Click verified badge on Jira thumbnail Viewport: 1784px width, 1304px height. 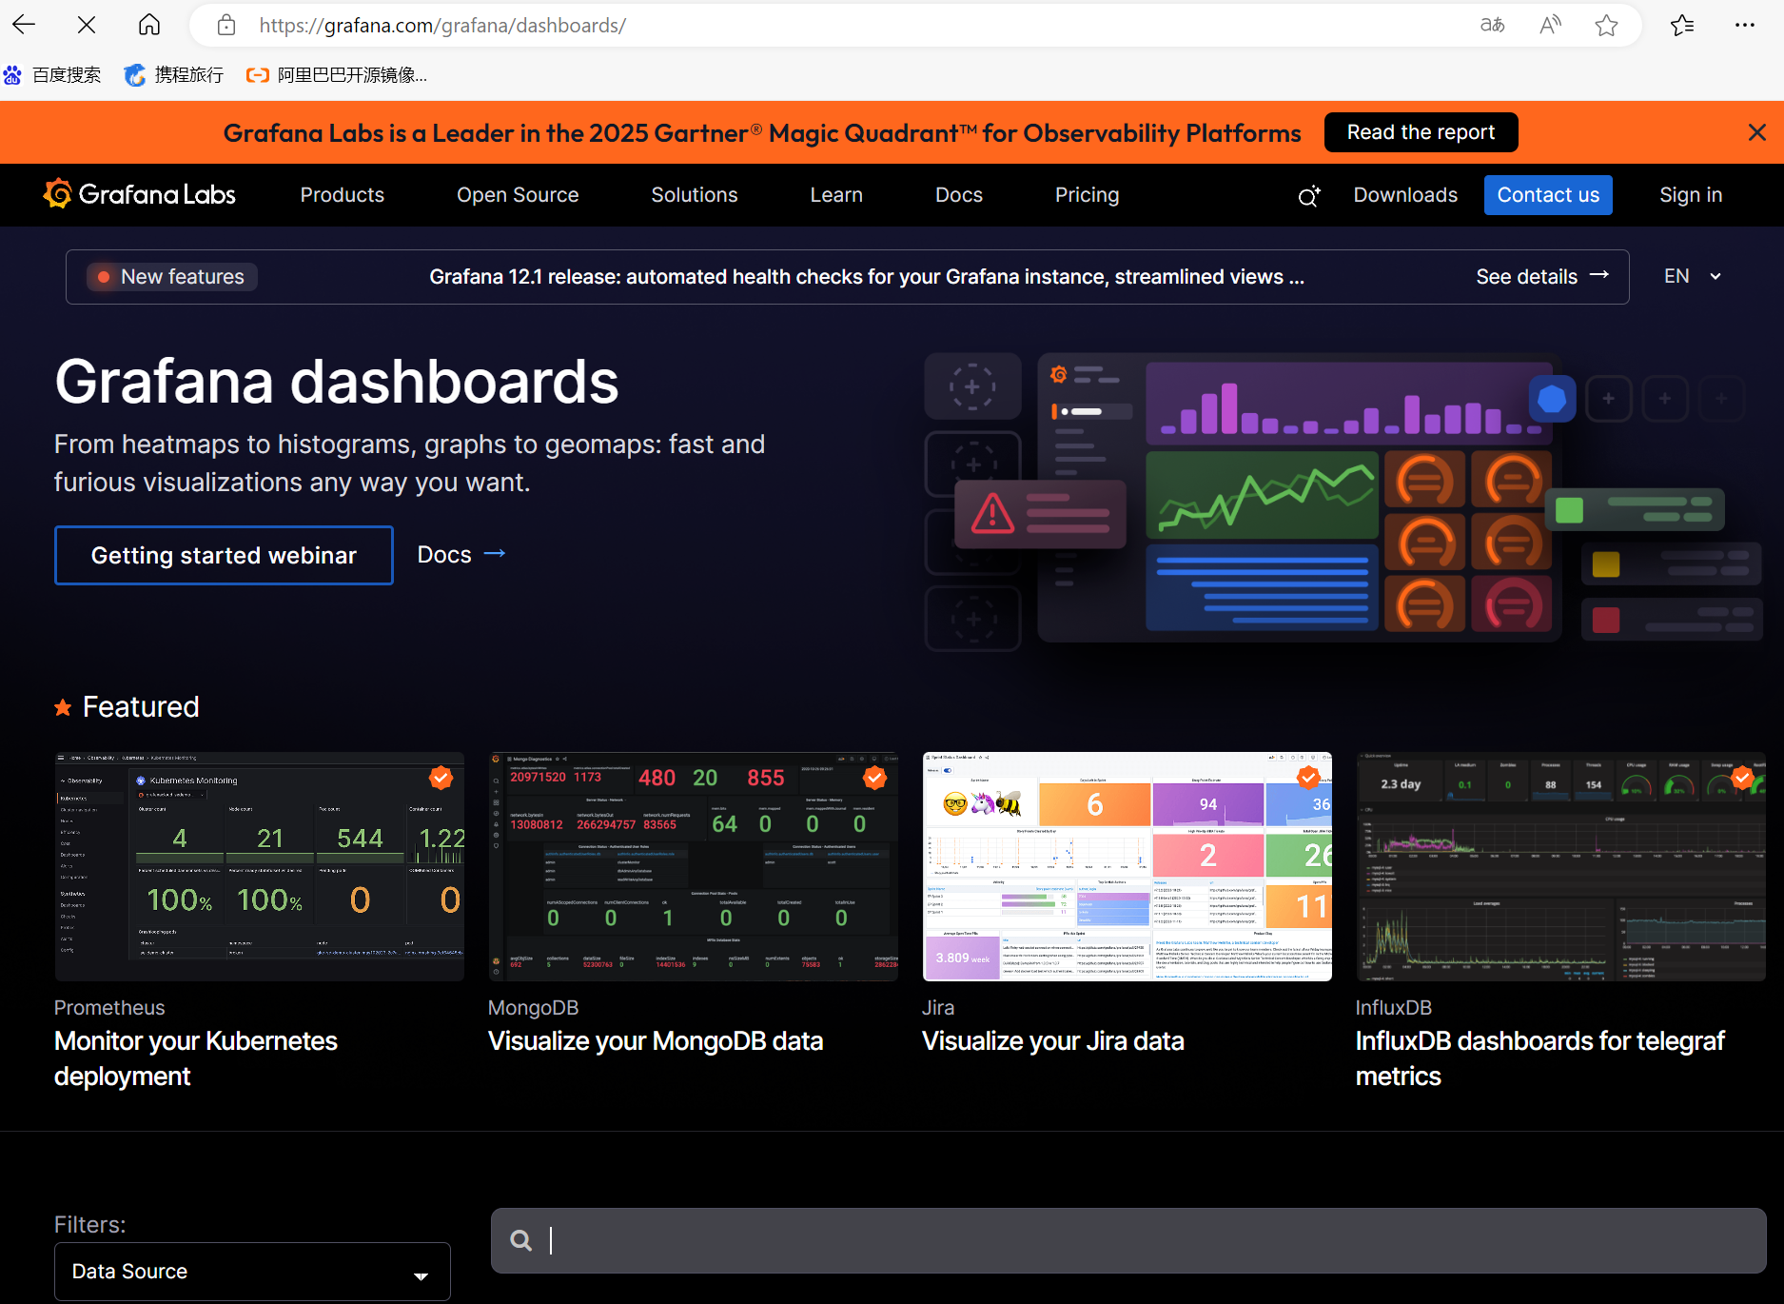[x=1308, y=778]
